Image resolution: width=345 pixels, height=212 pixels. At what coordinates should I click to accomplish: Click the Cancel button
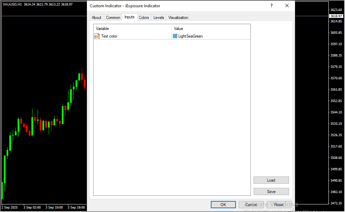click(x=251, y=205)
